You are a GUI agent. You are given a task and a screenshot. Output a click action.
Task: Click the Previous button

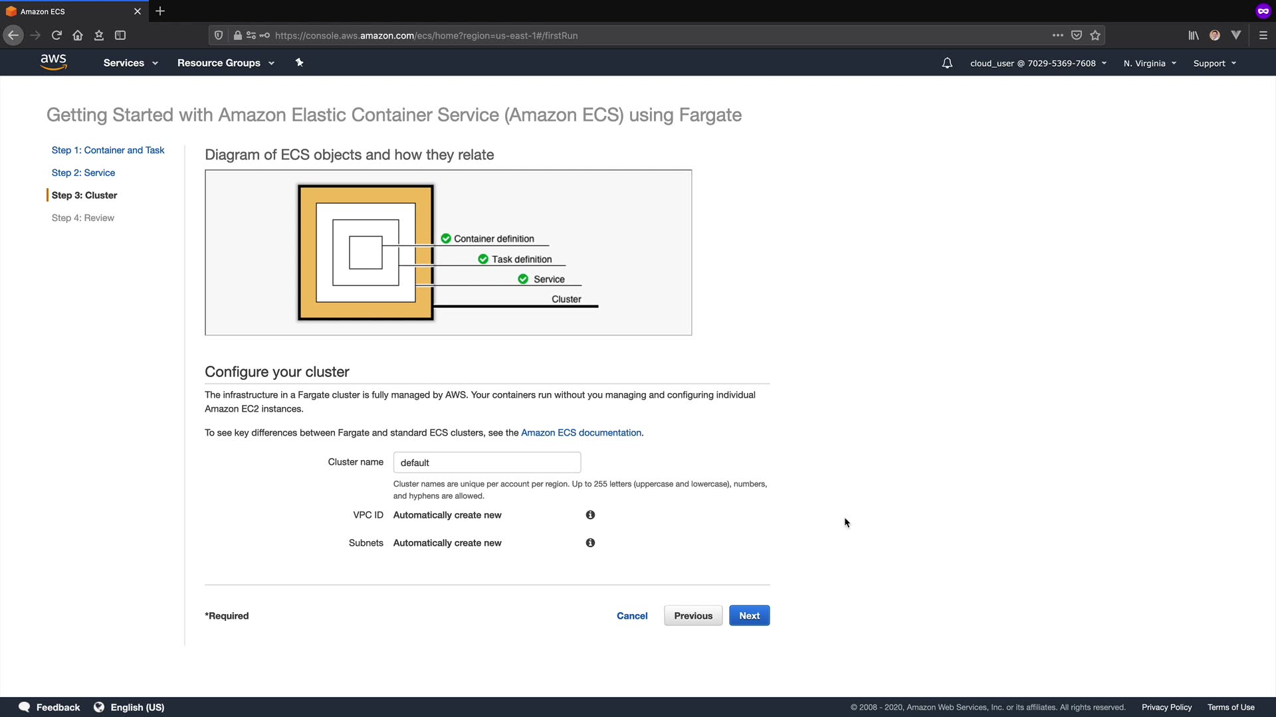(692, 615)
